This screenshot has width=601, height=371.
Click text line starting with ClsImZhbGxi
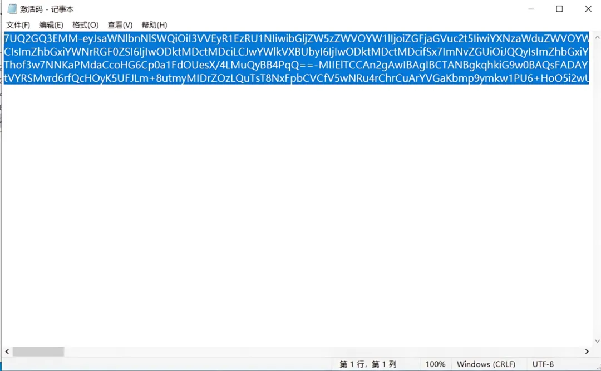tap(296, 51)
